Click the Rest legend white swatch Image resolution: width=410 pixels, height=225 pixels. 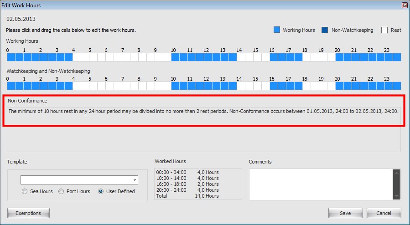click(384, 30)
